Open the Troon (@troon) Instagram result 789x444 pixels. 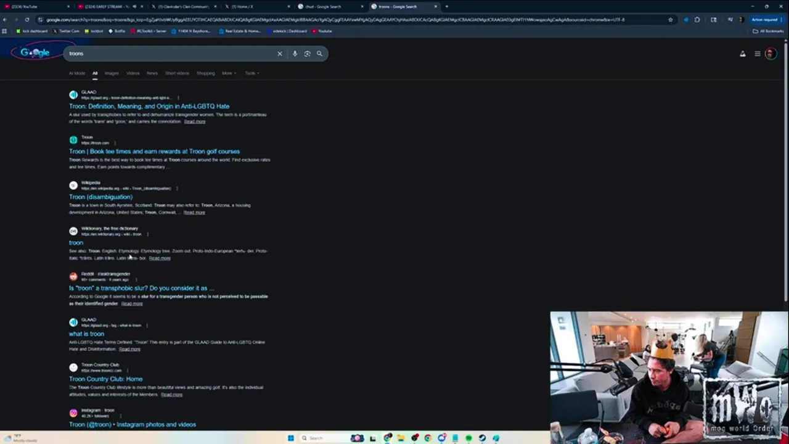(133, 424)
